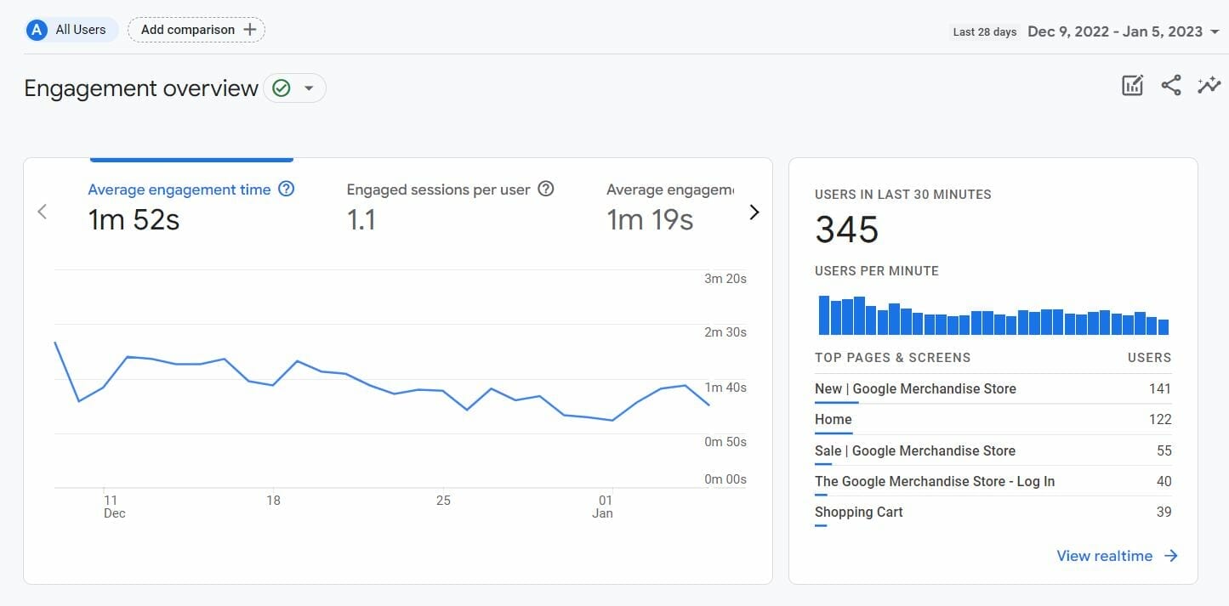The image size is (1229, 606).
Task: Click the Add comparison plus icon
Action: pos(251,29)
